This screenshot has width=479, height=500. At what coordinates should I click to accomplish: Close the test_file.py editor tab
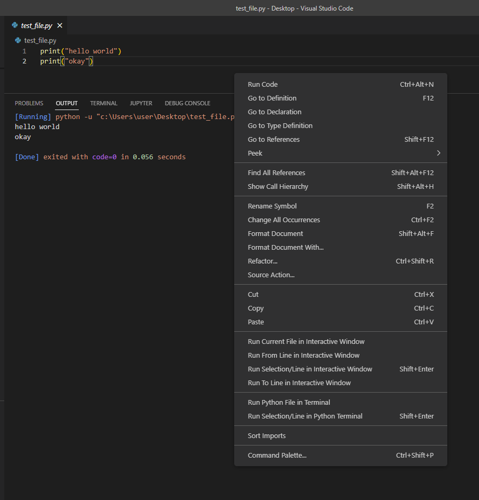point(59,25)
